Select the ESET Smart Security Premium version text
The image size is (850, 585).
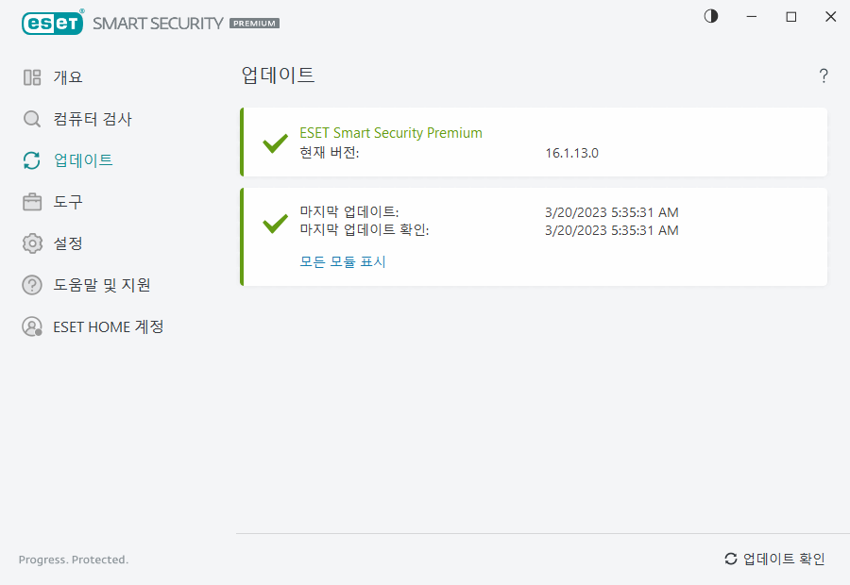391,132
